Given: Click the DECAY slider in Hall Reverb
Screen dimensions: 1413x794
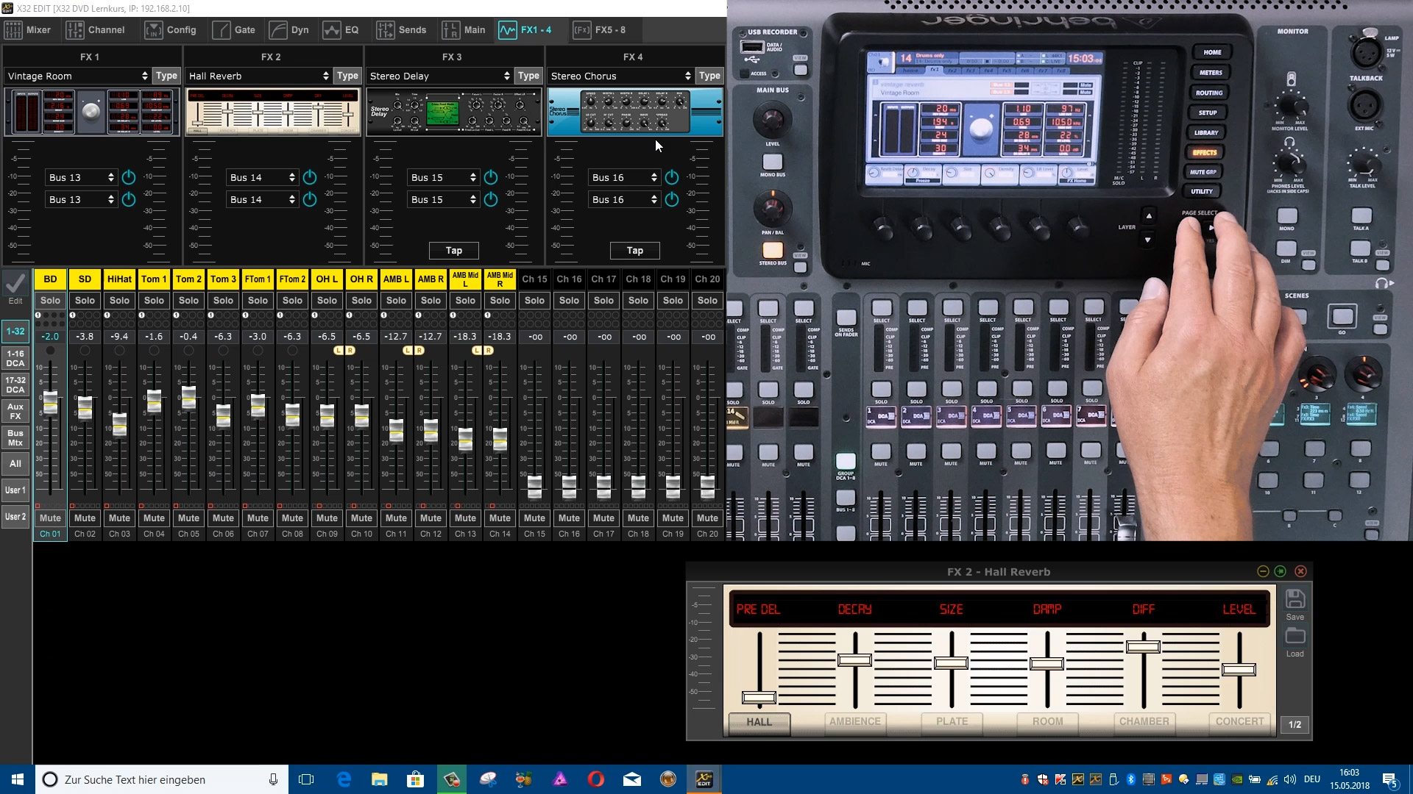Looking at the screenshot, I should pos(855,660).
